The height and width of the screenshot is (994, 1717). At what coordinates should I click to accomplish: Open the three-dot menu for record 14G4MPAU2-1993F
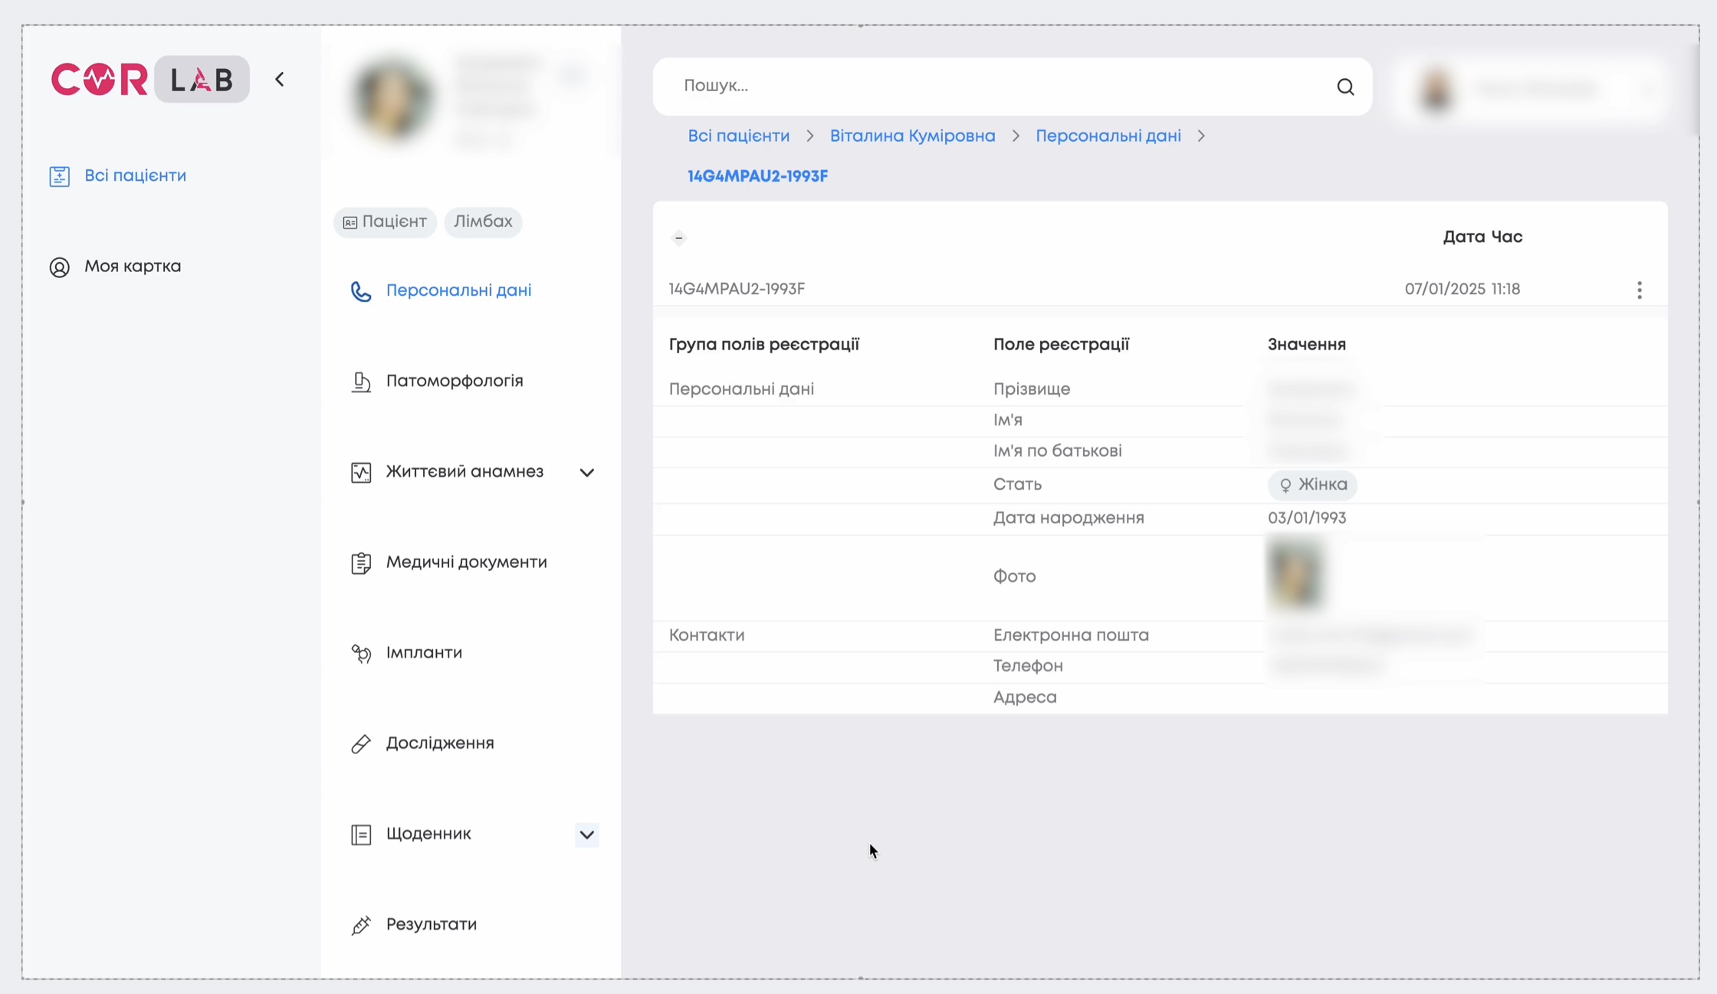[1640, 290]
